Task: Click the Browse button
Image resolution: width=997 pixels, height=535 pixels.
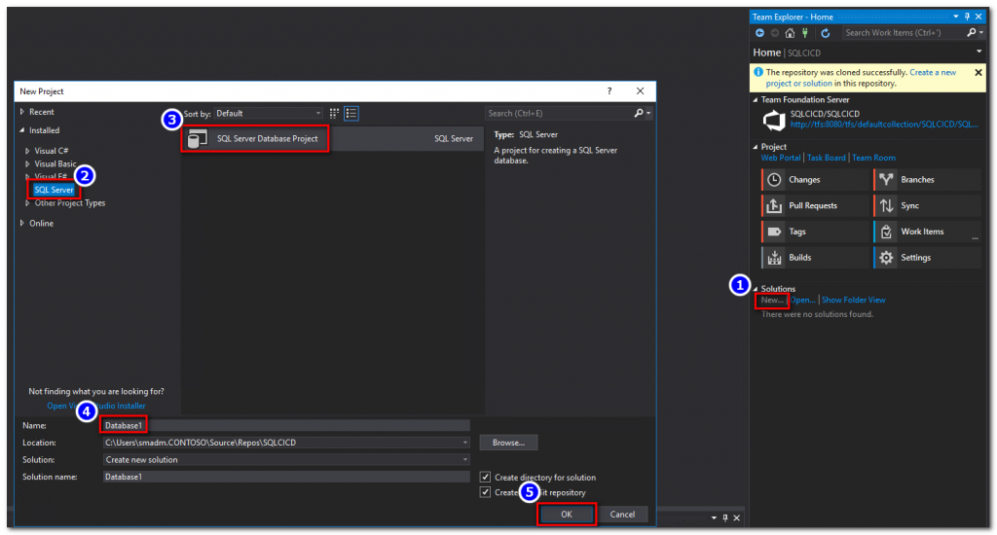Action: tap(508, 443)
